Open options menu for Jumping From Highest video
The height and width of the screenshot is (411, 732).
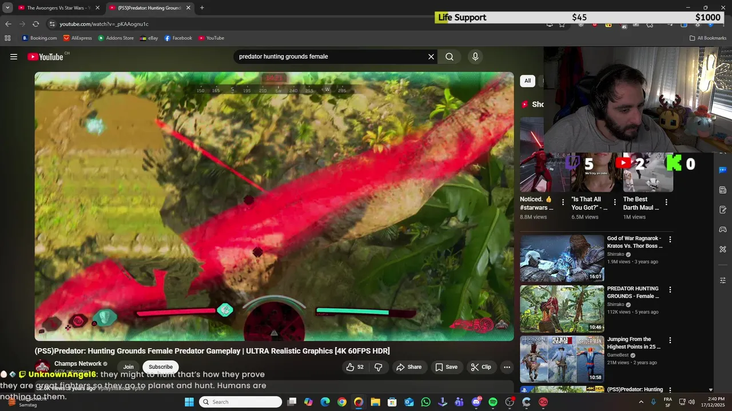click(670, 340)
